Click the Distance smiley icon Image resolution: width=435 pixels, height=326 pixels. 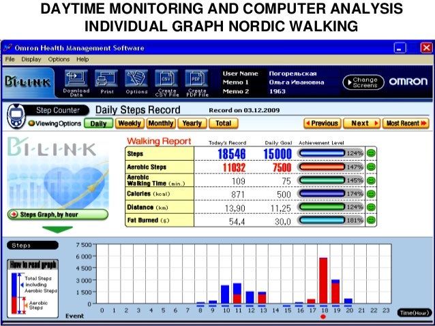tap(371, 207)
